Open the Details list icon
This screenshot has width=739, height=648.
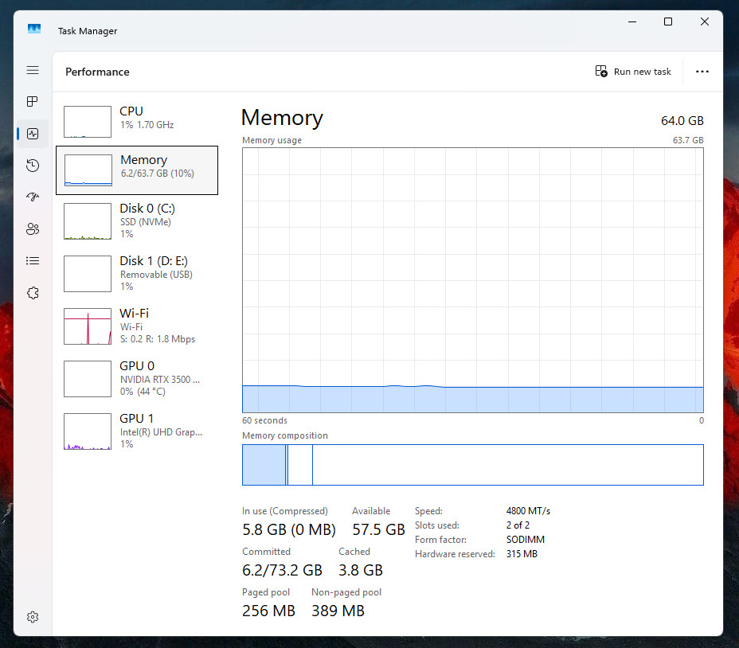pyautogui.click(x=33, y=260)
